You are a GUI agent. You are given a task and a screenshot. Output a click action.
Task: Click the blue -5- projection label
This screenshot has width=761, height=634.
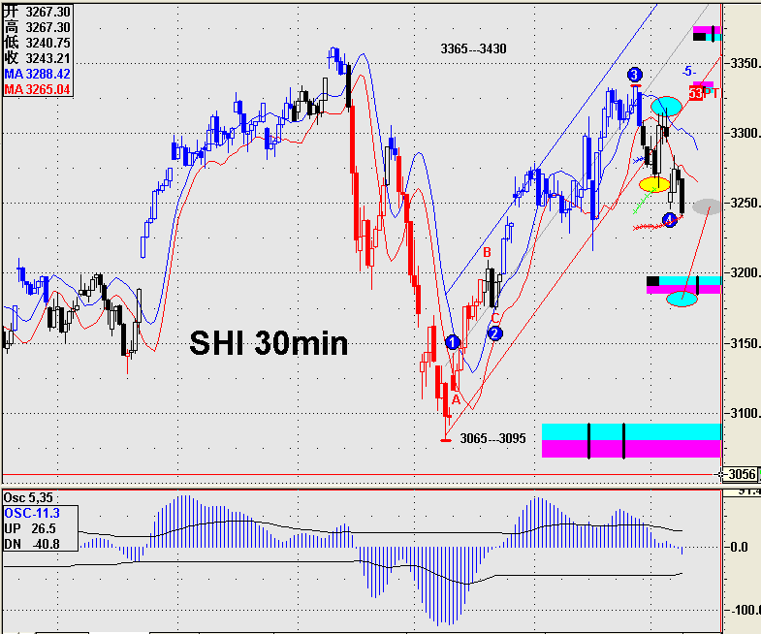tap(687, 71)
